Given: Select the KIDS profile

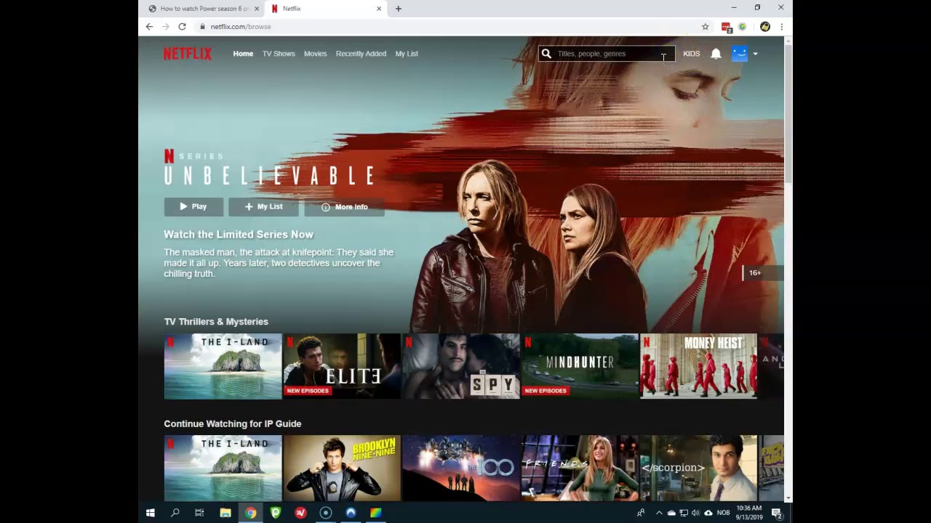Looking at the screenshot, I should [x=691, y=53].
